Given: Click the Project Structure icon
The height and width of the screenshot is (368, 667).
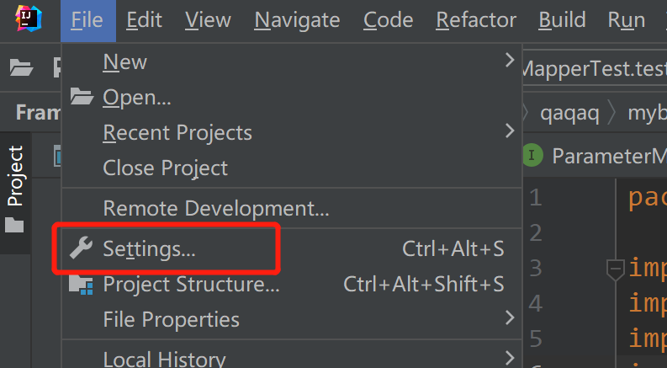Looking at the screenshot, I should (x=82, y=285).
